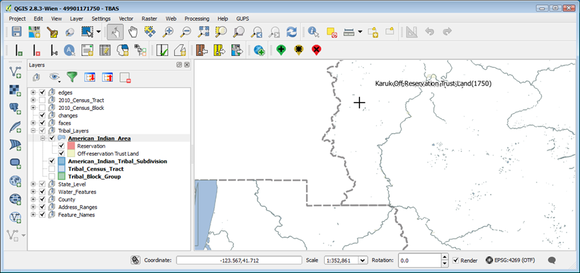
Task: Activate the Identify Features tool
Action: [313, 32]
